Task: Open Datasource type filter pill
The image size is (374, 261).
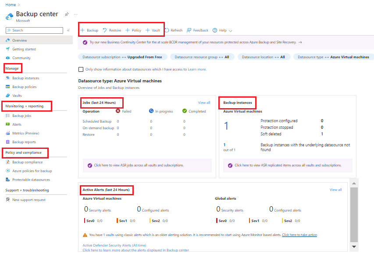Action: (x=334, y=57)
